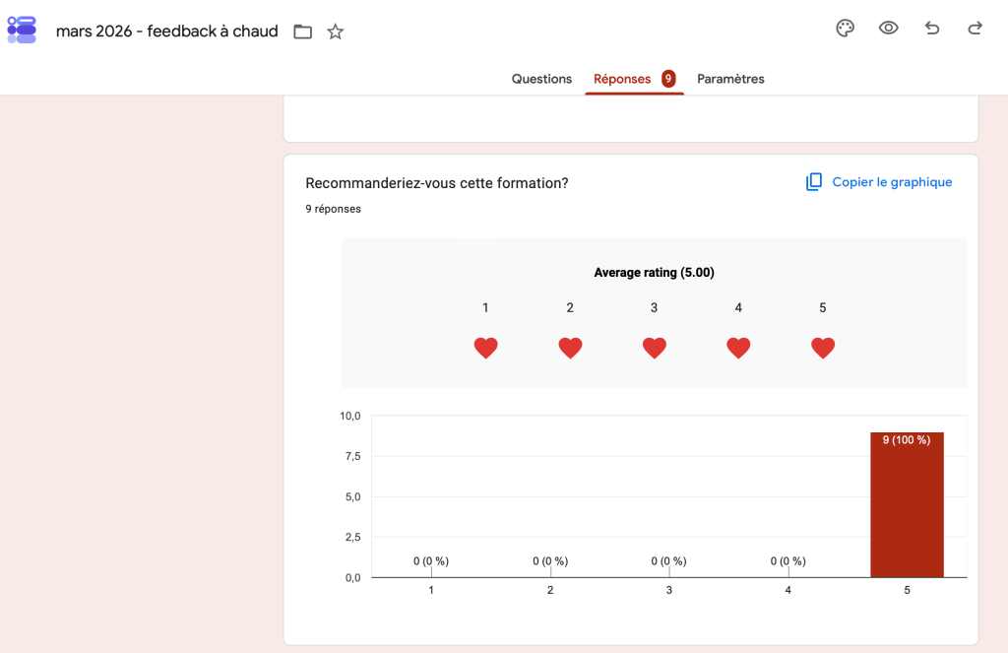Click the Average rating (5.00) heading
Viewport: 1008px width, 653px height.
654,272
